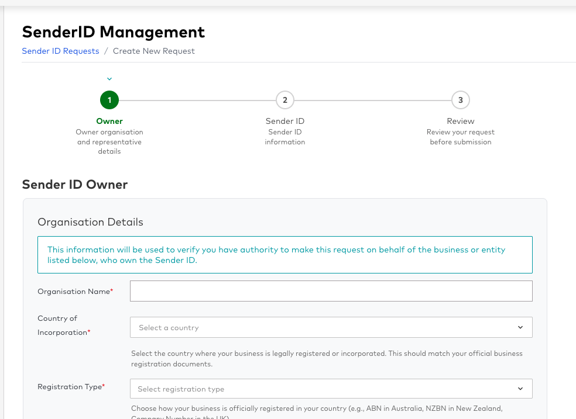576x419 pixels.
Task: Select the Review step label
Action: (x=461, y=121)
